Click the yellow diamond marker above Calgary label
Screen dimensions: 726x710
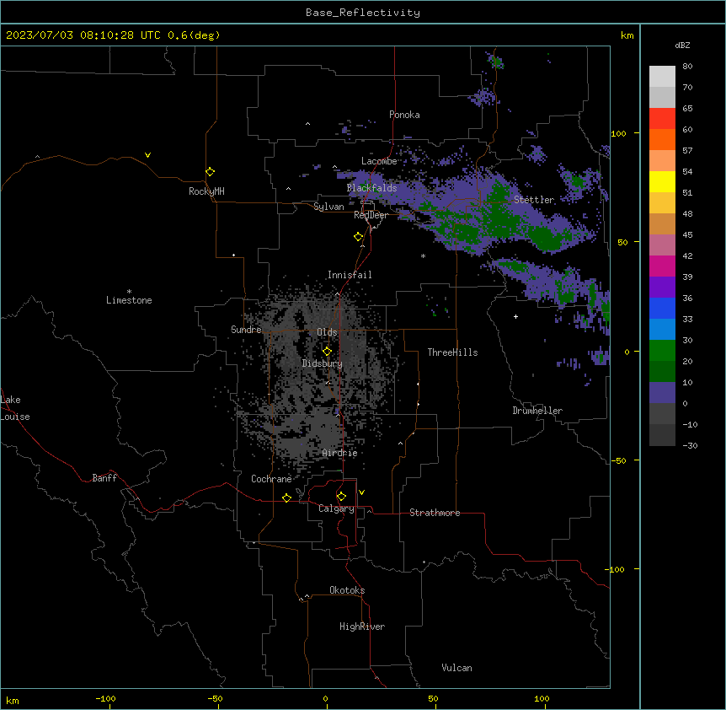coord(341,497)
